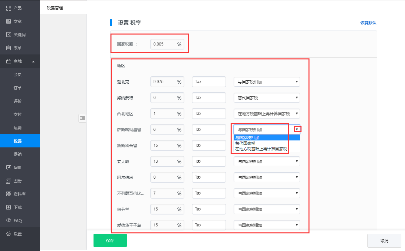Click the 图册 gallery sidebar icon
This screenshot has width=405, height=251.
[9, 181]
